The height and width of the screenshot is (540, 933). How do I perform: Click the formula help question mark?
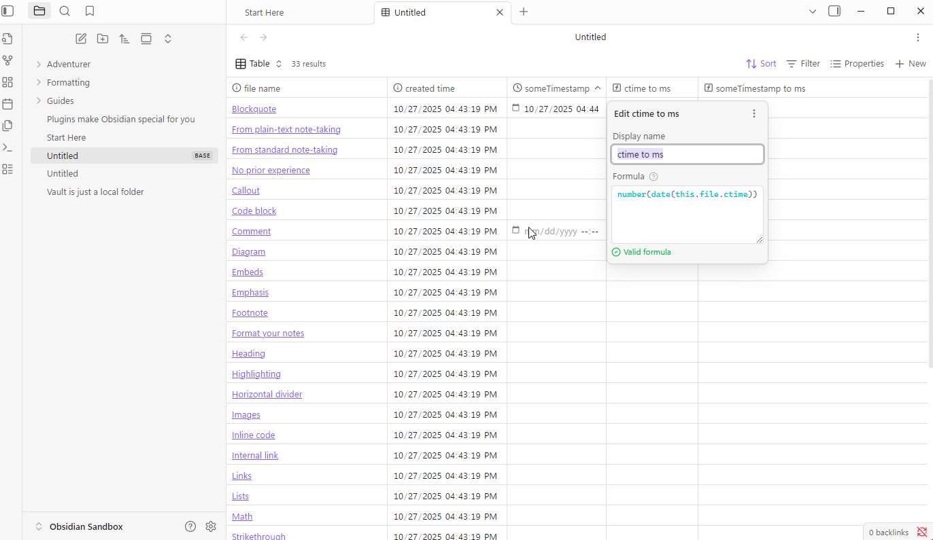pos(654,177)
